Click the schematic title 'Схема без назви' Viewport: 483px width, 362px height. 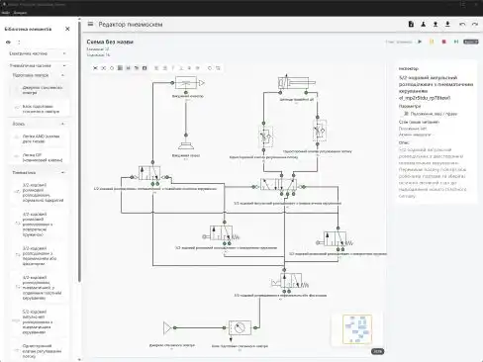[x=110, y=42]
